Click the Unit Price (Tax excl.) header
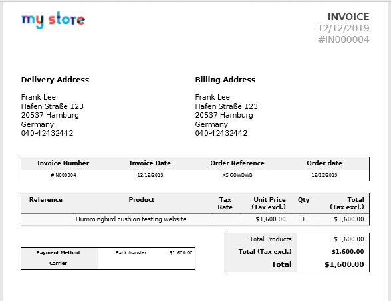The image size is (391, 301). click(269, 203)
